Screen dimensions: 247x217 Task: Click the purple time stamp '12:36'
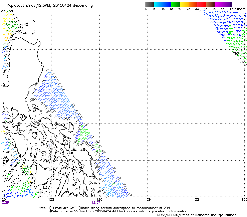[x=5, y=203]
